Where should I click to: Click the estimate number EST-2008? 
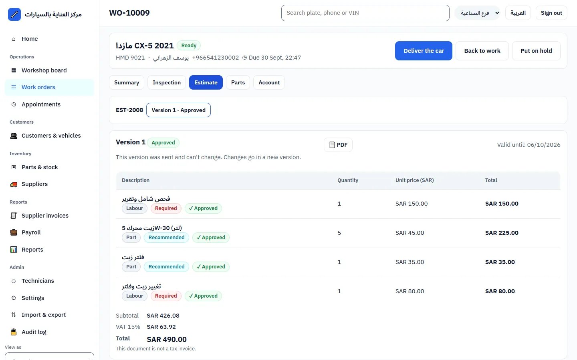[129, 110]
